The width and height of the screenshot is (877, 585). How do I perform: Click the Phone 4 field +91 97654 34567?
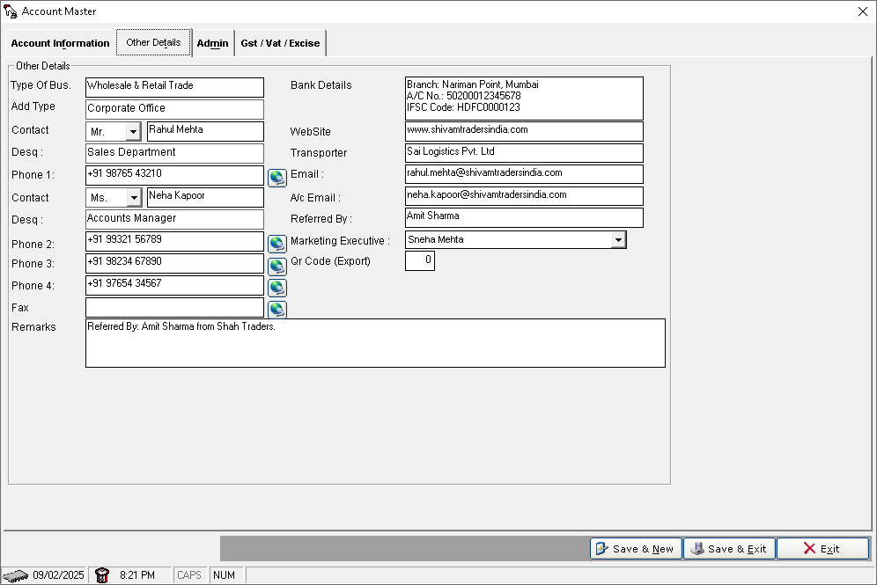point(174,285)
